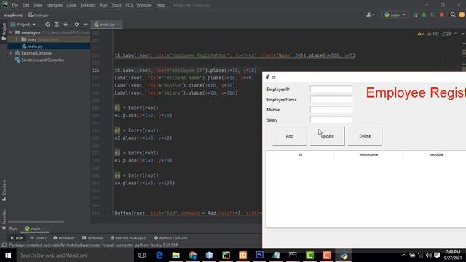
Task: Click the Rerun main icon in toolbar
Action: click(415, 15)
